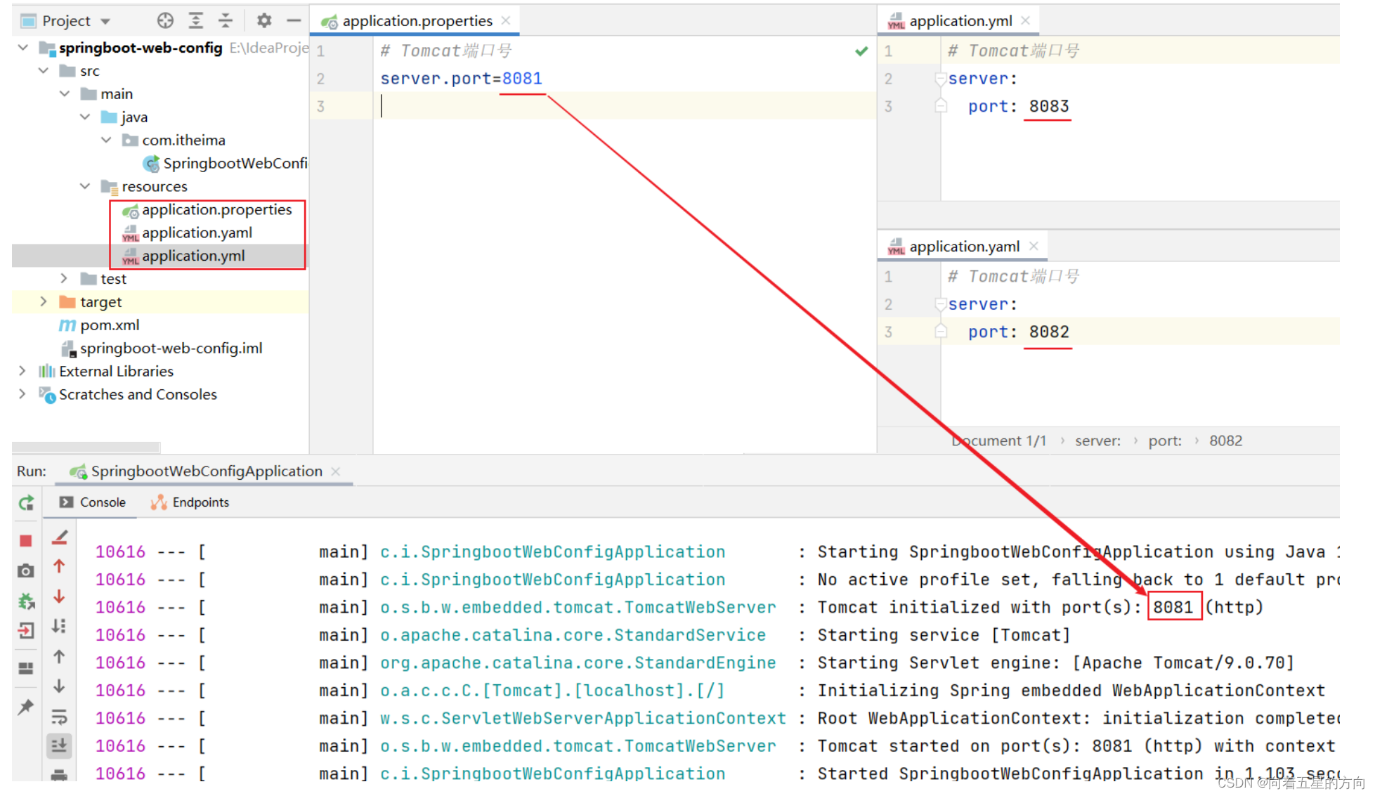The height and width of the screenshot is (796, 1375).
Task: Collapse all nodes in Project tree
Action: pos(225,22)
